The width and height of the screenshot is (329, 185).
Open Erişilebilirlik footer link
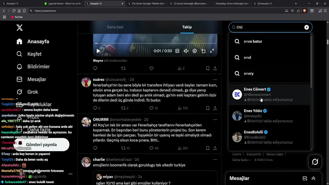point(254,154)
